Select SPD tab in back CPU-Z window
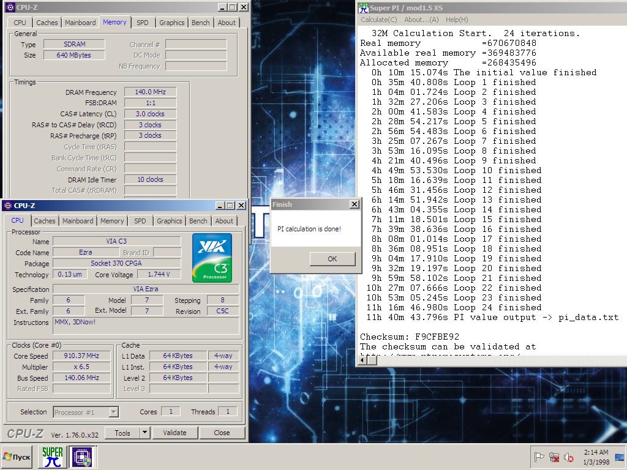This screenshot has height=470, width=627. [x=142, y=23]
